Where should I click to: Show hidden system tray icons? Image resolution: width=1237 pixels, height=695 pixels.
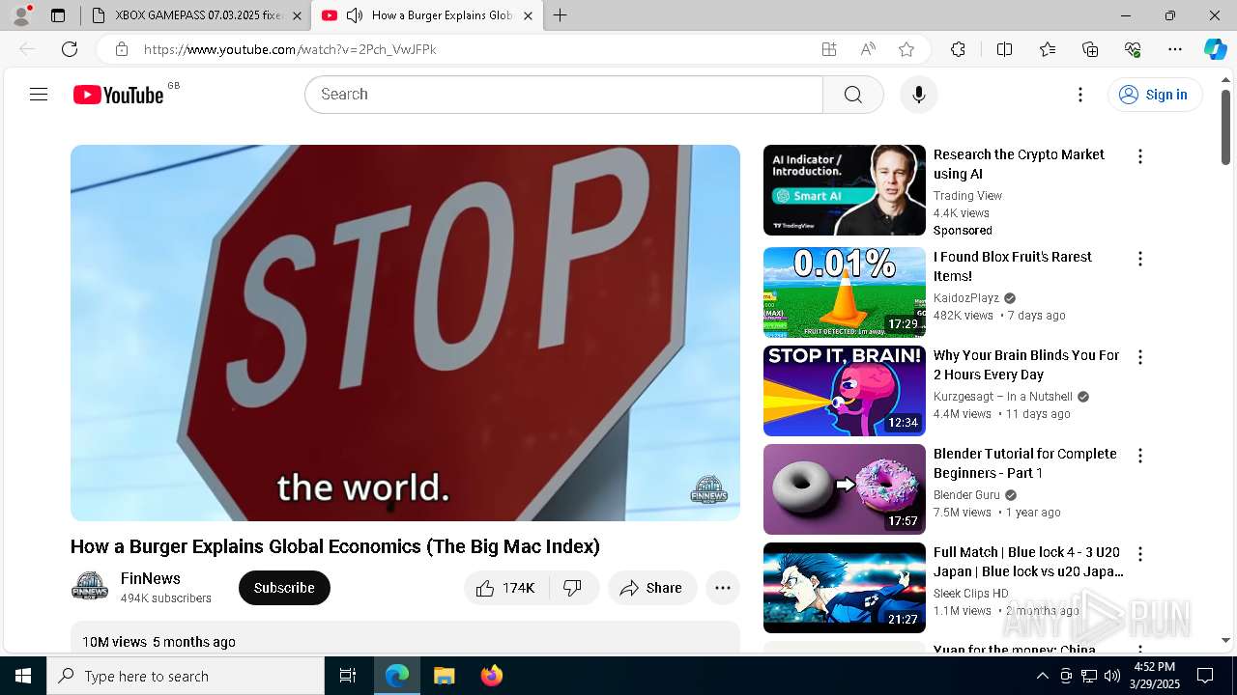(x=1043, y=676)
